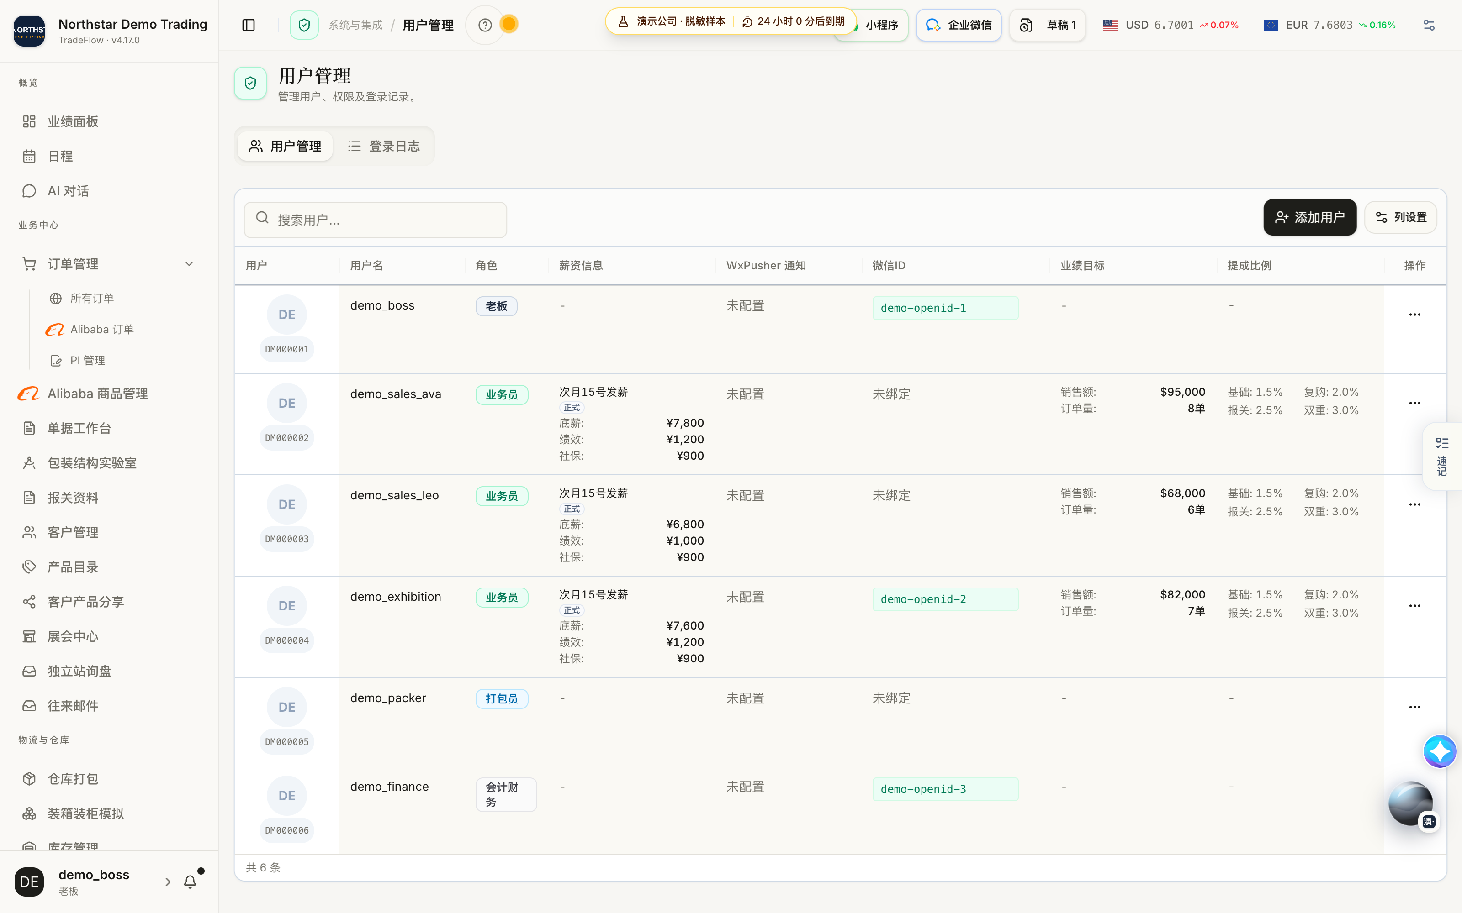Open the 速记 quick notes side tab
The height and width of the screenshot is (913, 1462).
(1442, 456)
